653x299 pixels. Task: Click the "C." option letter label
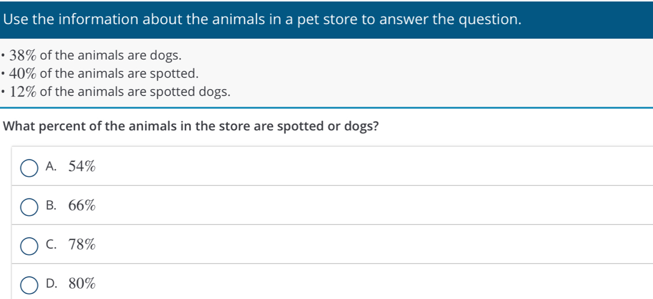tap(51, 245)
